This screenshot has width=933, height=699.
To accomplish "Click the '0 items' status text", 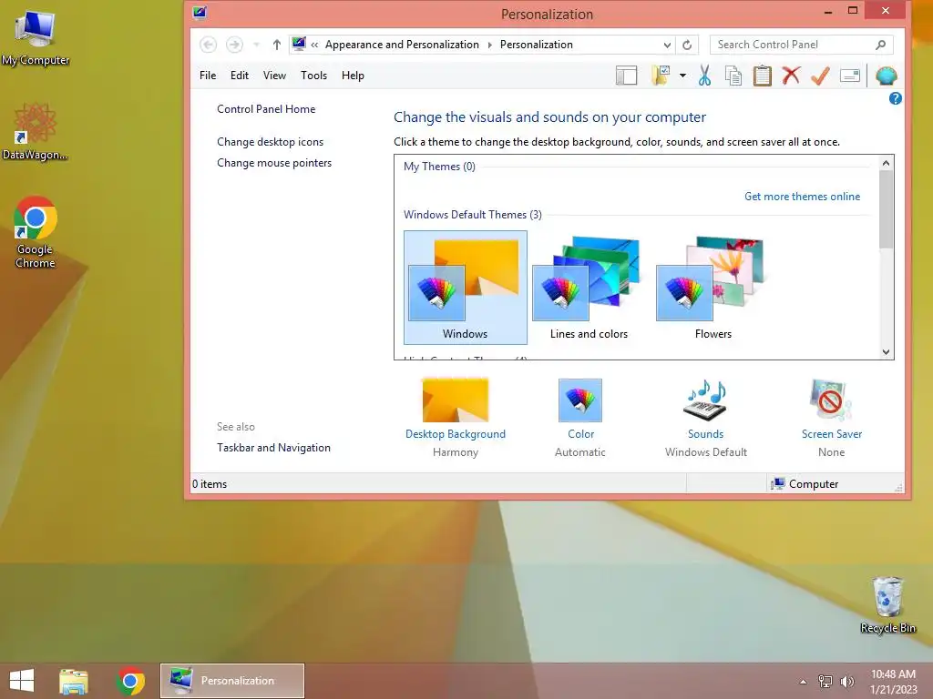I will pyautogui.click(x=210, y=484).
